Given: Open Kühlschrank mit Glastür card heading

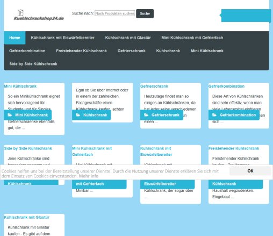Looking at the screenshot, I should (x=27, y=217).
